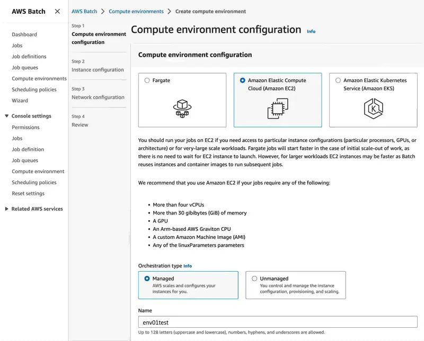The image size is (424, 341).
Task: Open Wizard in the sidebar
Action: (x=20, y=101)
